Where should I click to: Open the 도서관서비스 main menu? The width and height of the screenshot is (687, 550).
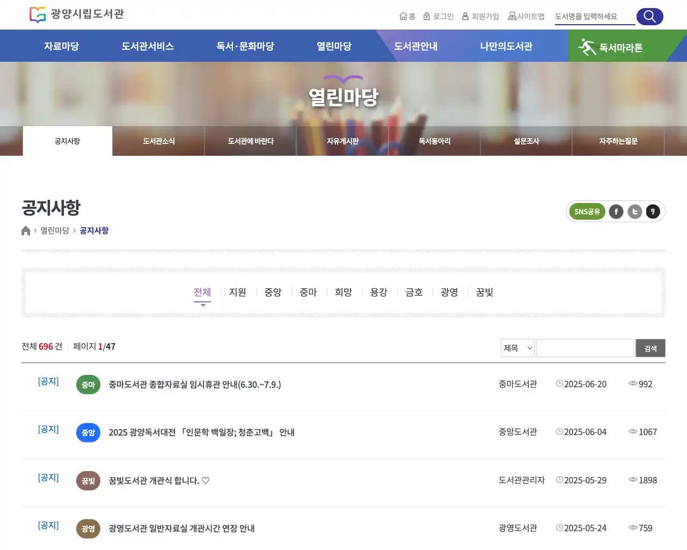click(x=148, y=46)
